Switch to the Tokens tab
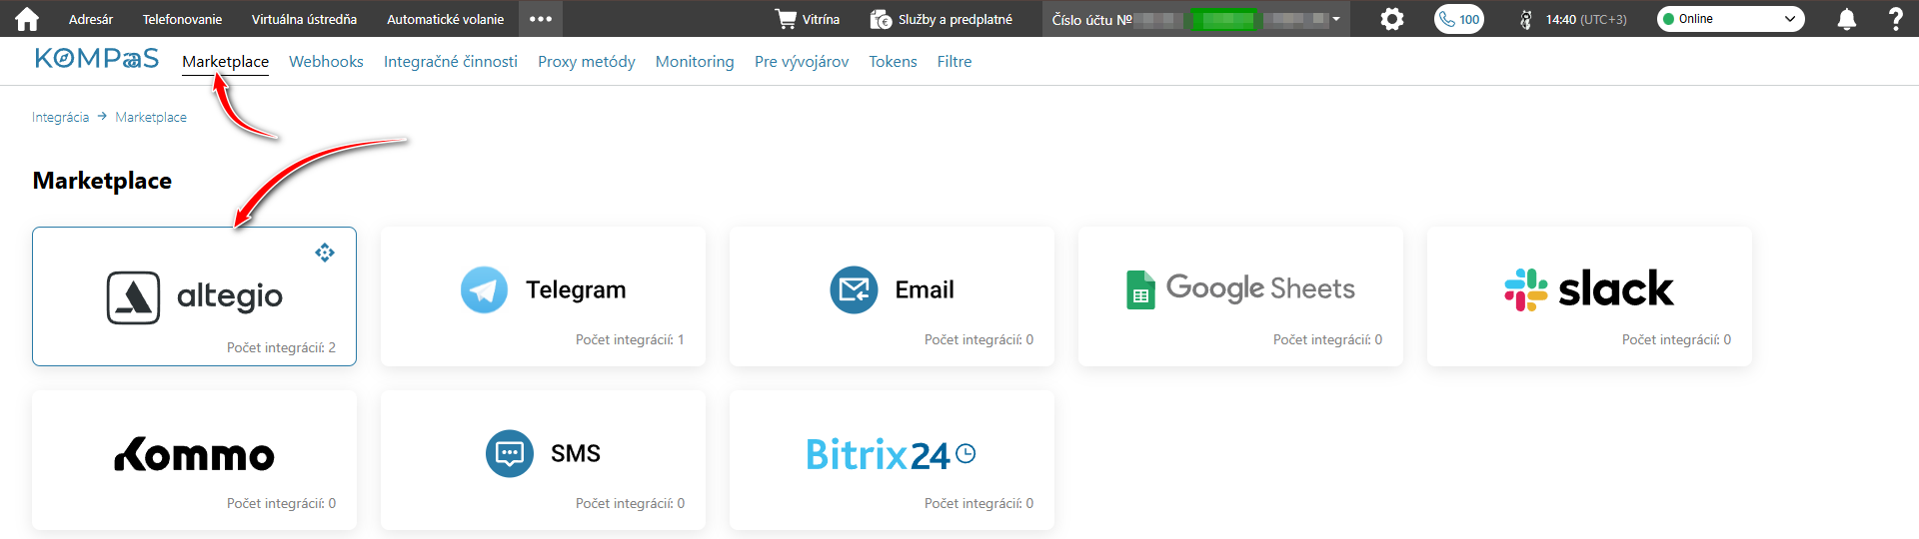 893,61
